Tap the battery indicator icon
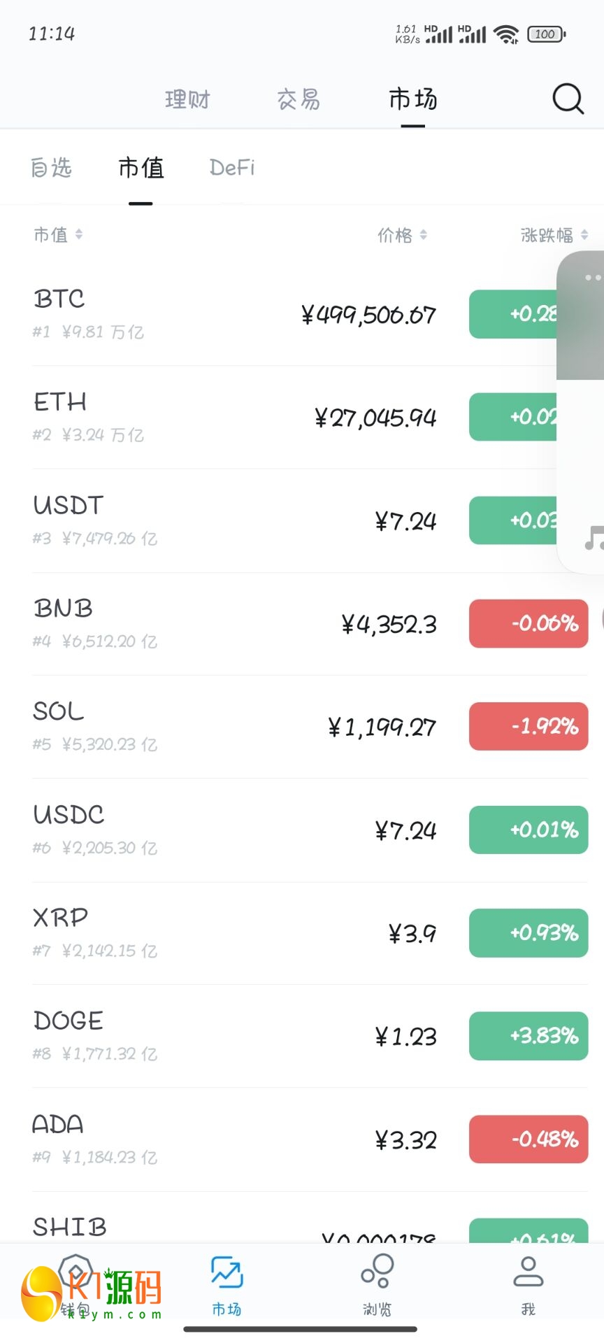 click(546, 34)
